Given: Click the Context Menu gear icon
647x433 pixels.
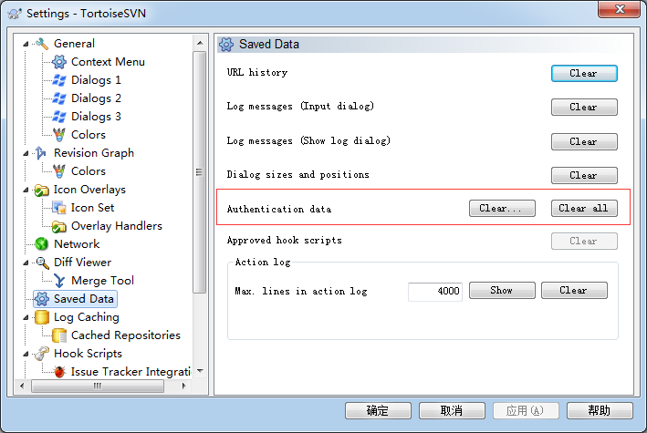Looking at the screenshot, I should coord(59,62).
